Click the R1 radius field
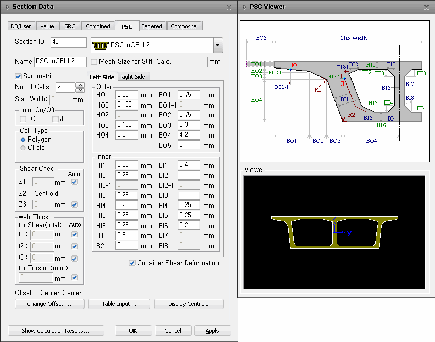 (x=126, y=235)
